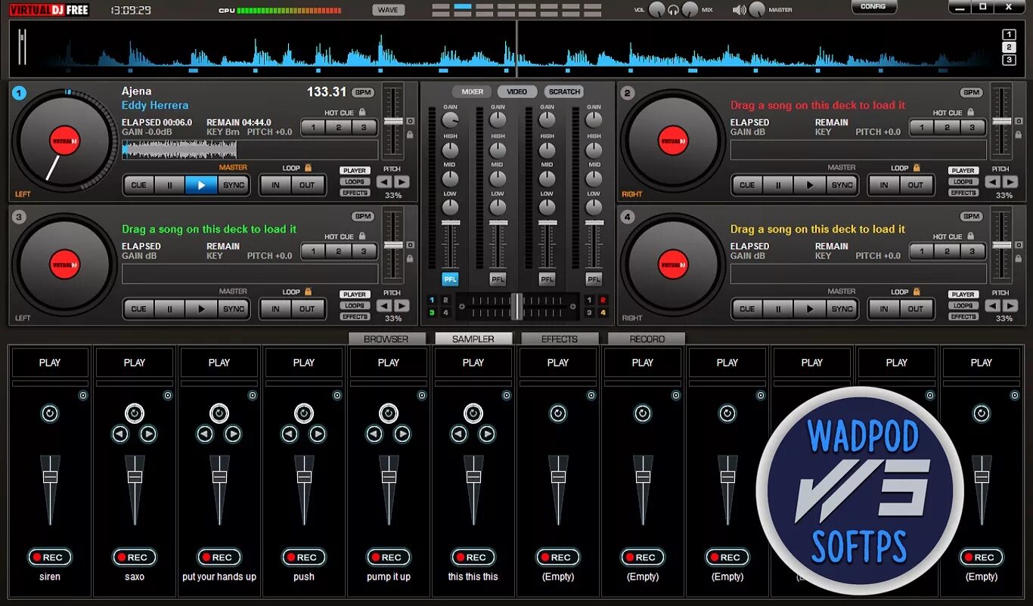Open the EFFECTS tab

[560, 339]
